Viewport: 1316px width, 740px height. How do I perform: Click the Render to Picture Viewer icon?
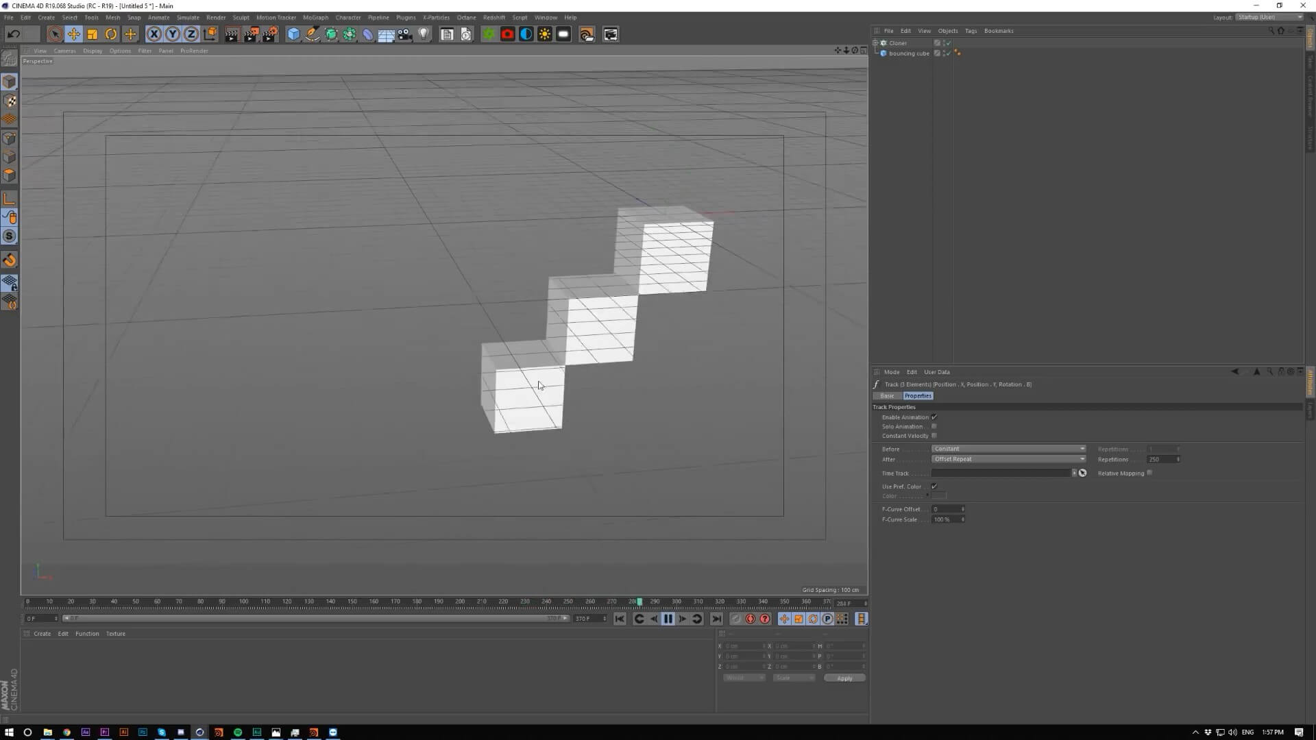point(251,34)
